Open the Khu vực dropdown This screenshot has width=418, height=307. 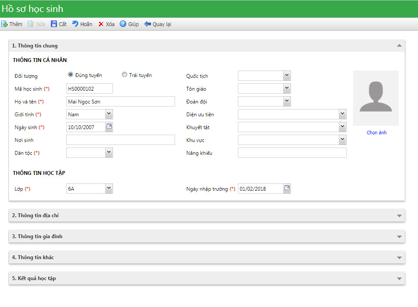tap(343, 140)
